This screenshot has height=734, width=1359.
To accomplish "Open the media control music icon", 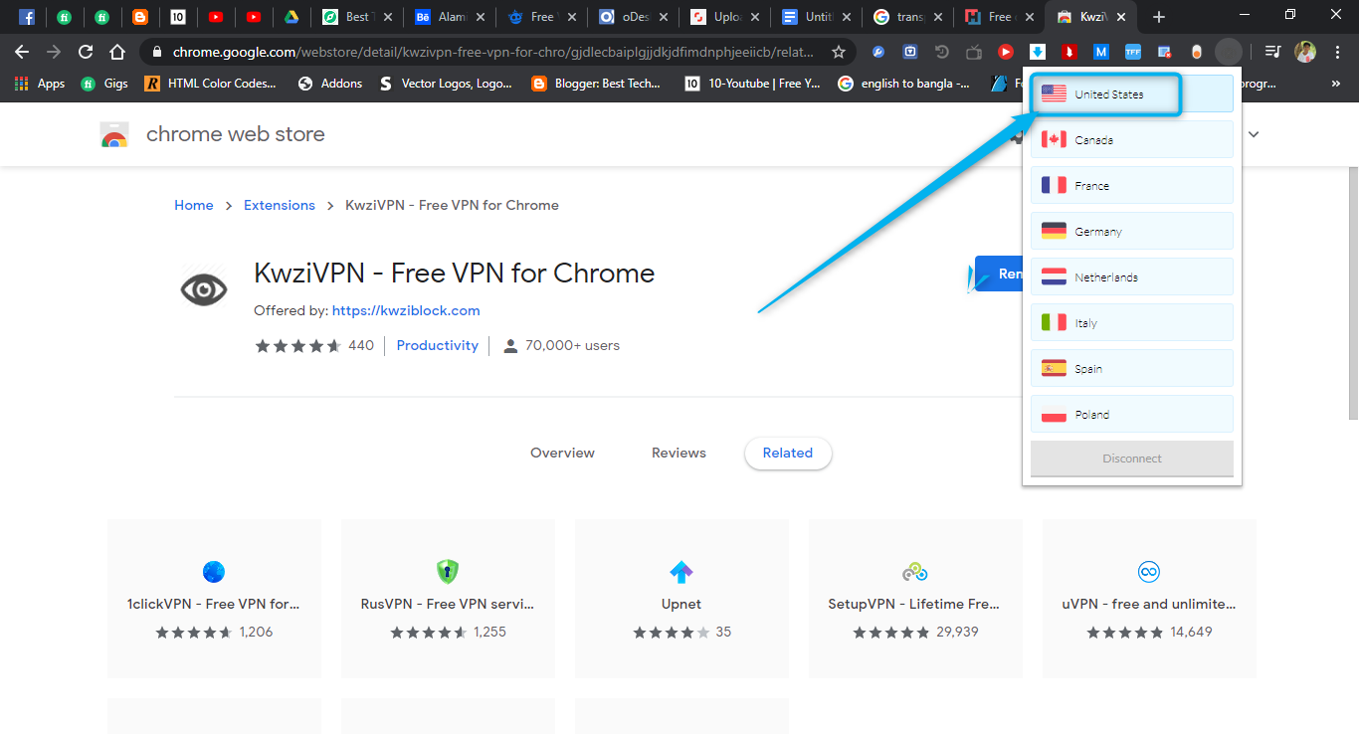I will [1272, 52].
